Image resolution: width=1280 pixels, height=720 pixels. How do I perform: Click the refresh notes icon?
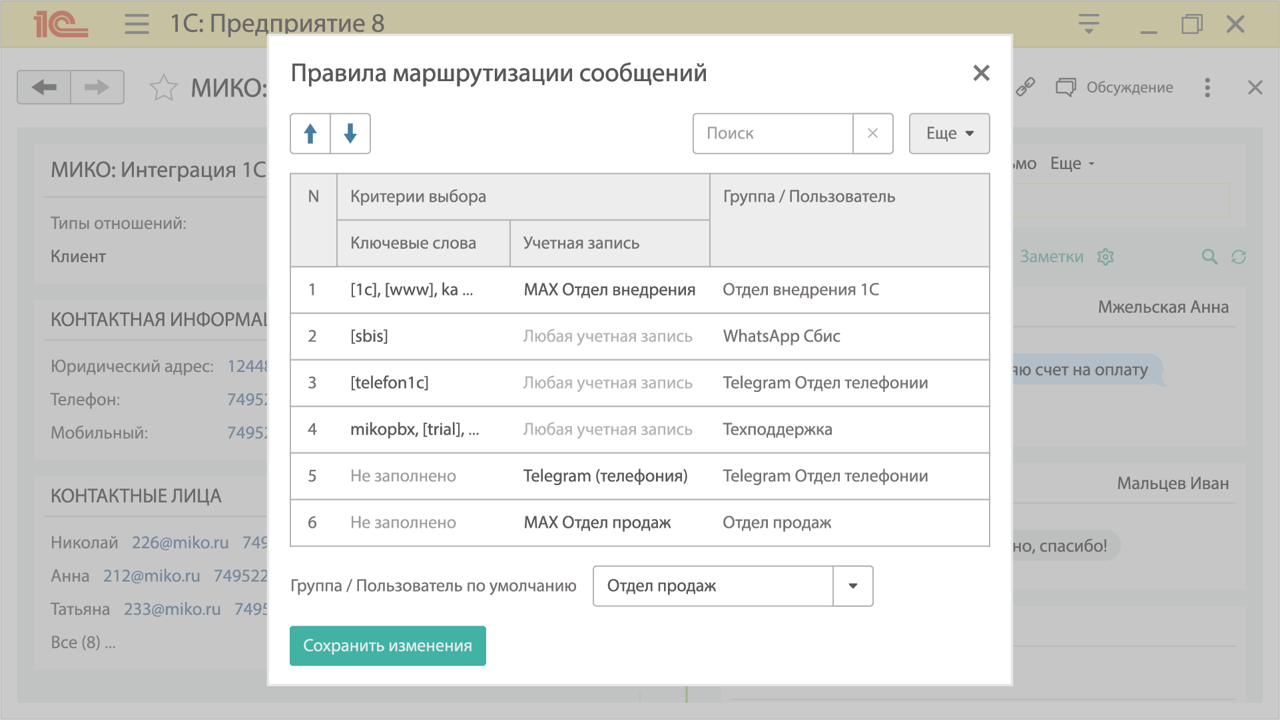1239,257
